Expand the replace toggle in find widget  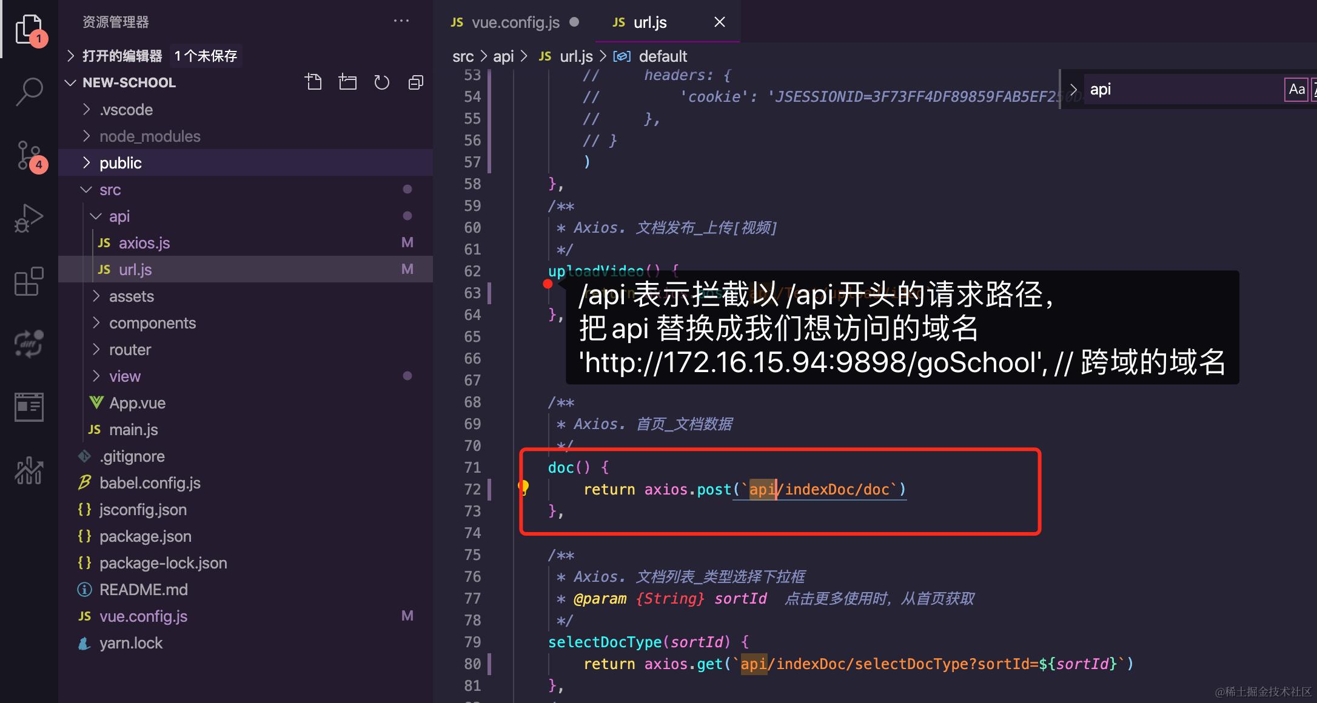1073,90
